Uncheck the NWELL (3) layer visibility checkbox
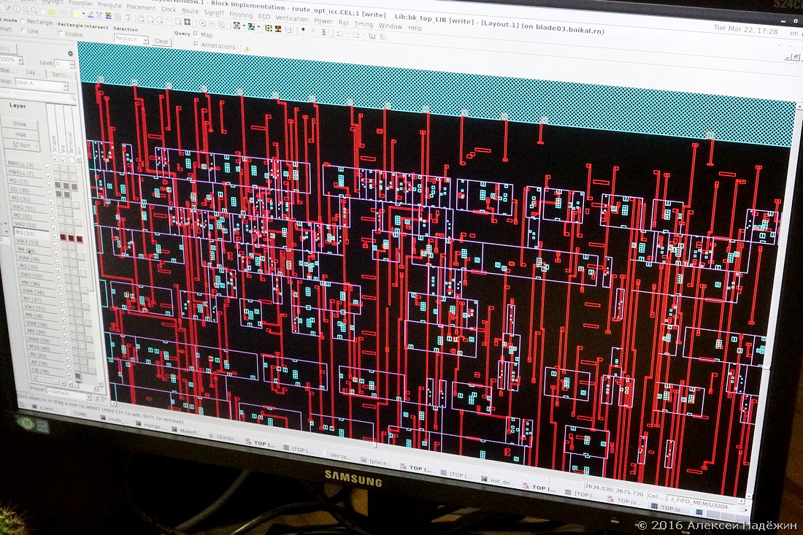This screenshot has height=535, width=803. (x=47, y=166)
